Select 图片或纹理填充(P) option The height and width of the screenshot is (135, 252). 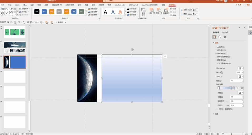[216, 57]
